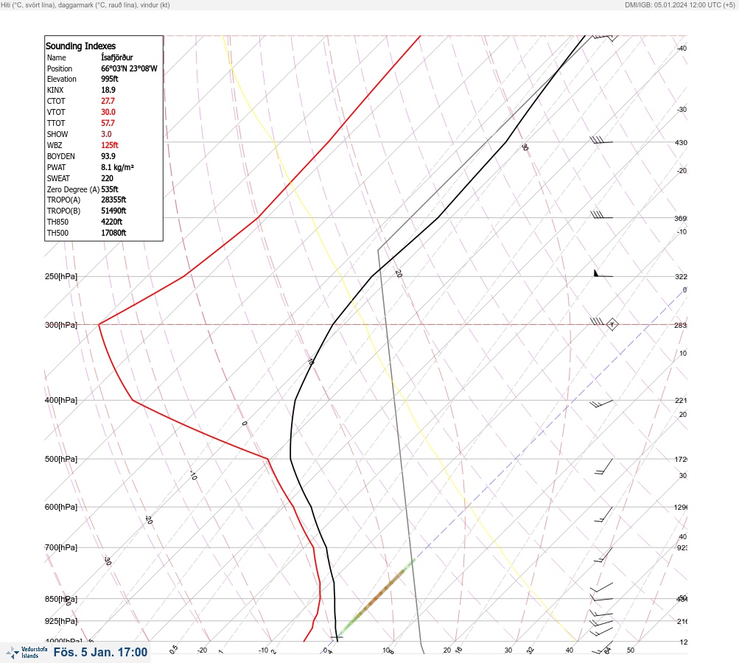Click the 600[hPa] pressure label
The width and height of the screenshot is (739, 663).
coord(61,507)
